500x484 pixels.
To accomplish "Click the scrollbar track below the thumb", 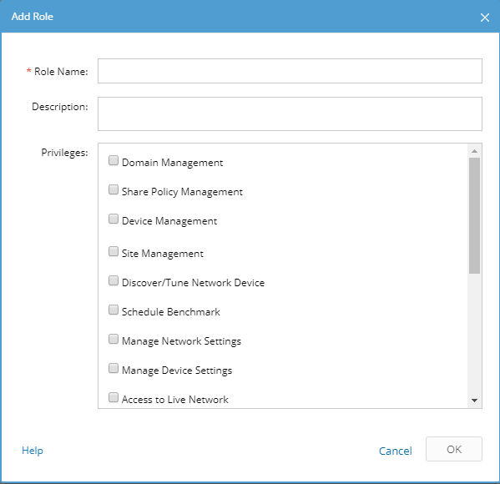I will coord(474,334).
